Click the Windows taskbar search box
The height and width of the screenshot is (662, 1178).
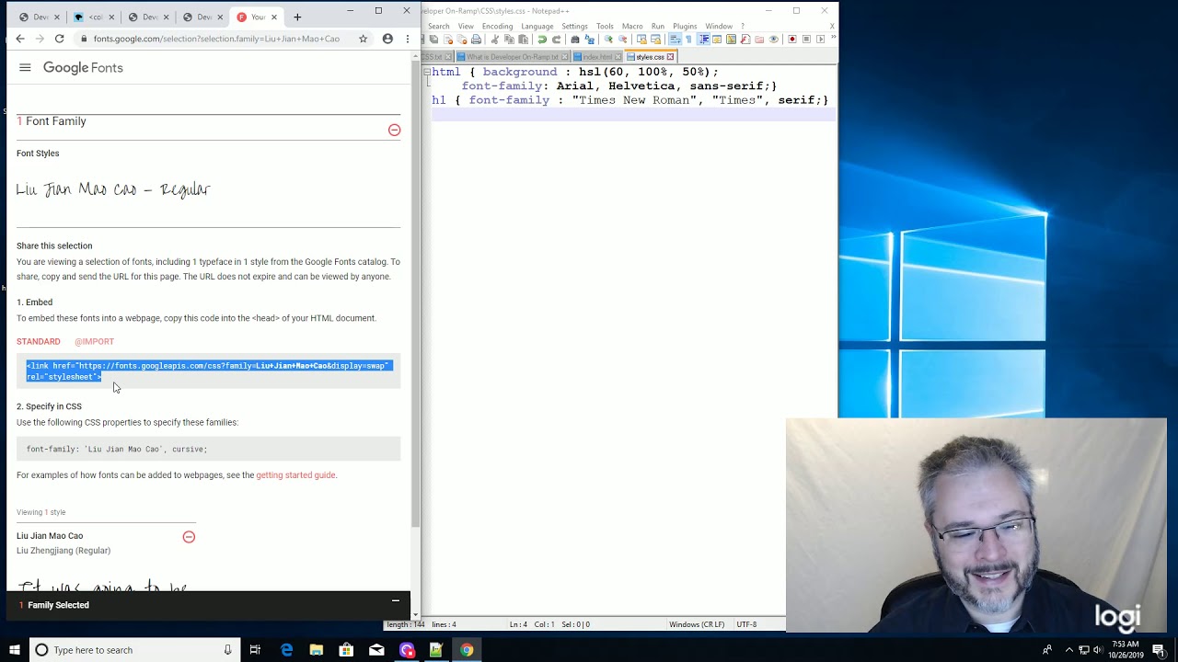pos(134,650)
